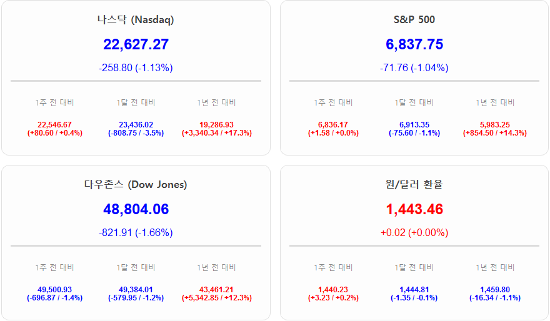Click S&P 500 change -71.76 (-1.04%)
Screen dimensions: 550x321
pos(414,67)
